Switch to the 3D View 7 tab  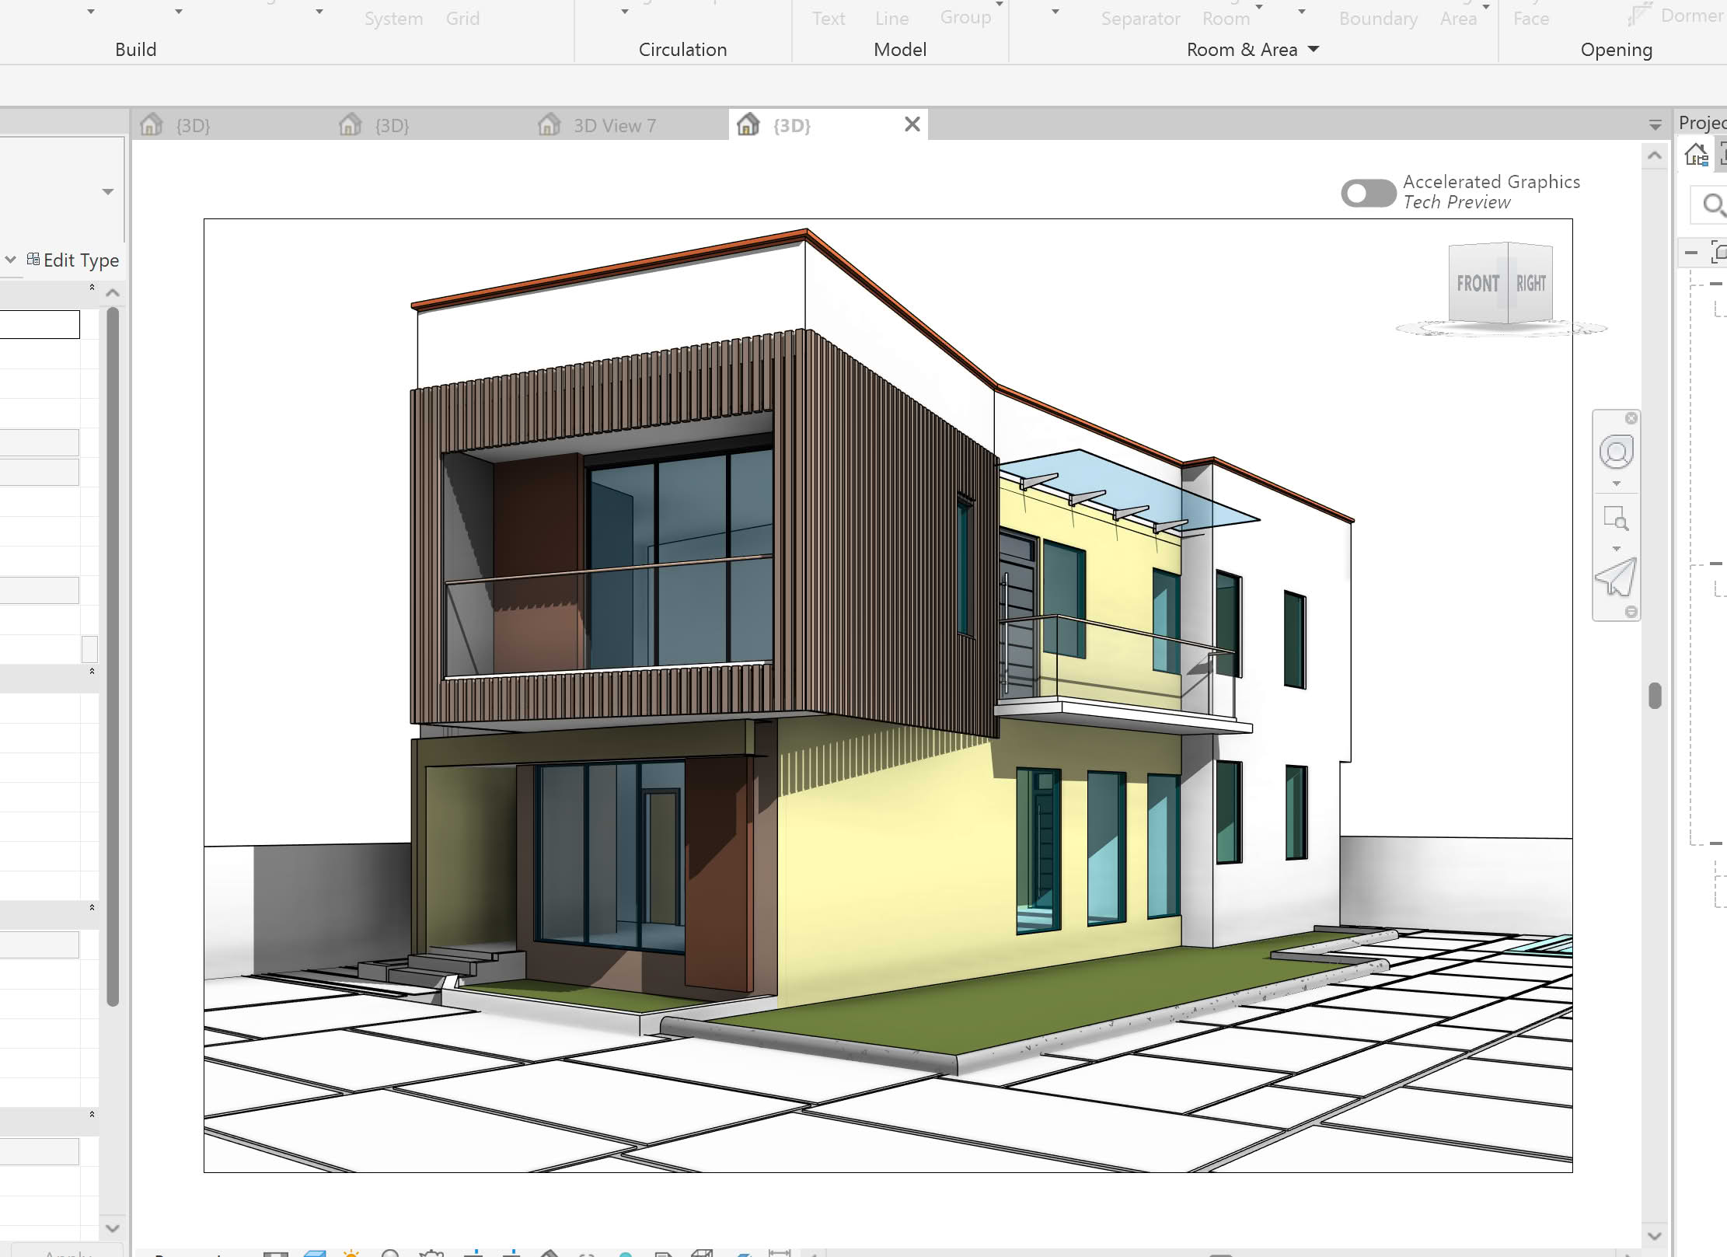coord(614,125)
